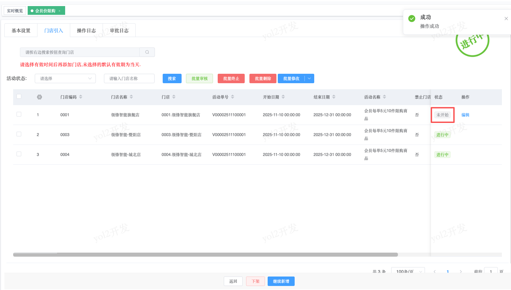Click the search magnifier icon for stores
Viewport: 511px width, 290px height.
click(147, 52)
